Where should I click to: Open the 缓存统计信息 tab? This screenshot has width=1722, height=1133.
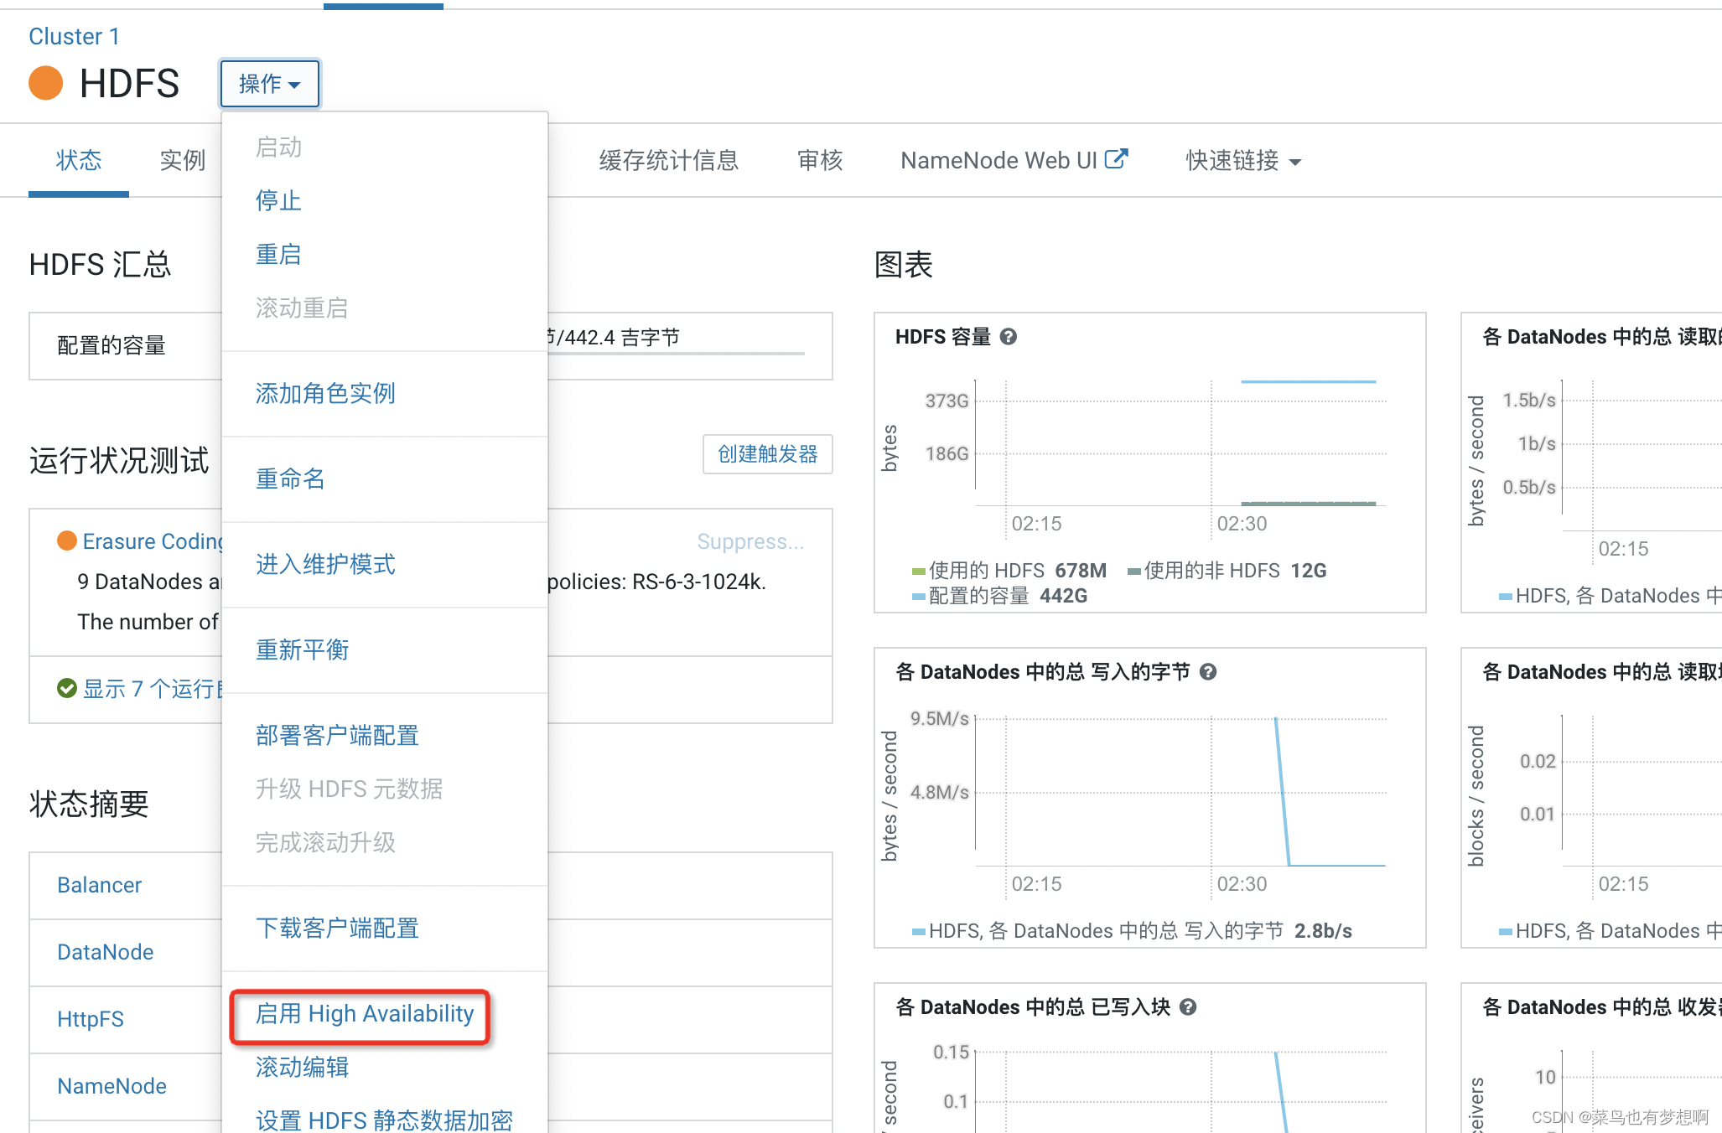coord(669,160)
